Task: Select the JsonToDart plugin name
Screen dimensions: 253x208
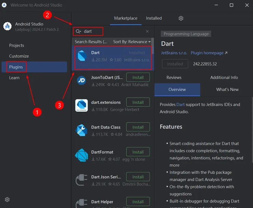Action: pyautogui.click(x=107, y=78)
